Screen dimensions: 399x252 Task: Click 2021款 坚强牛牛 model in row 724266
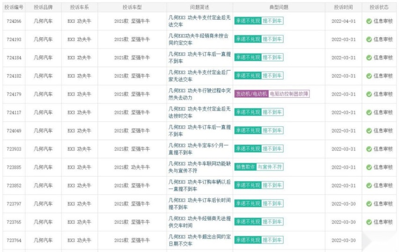[132, 22]
